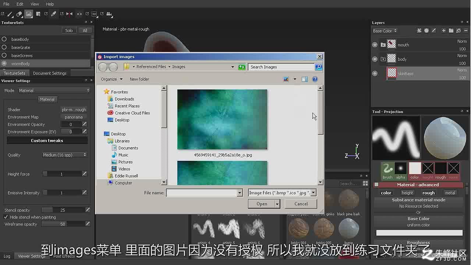Expand the mouth layer folder
The height and width of the screenshot is (265, 471).
[x=383, y=45]
